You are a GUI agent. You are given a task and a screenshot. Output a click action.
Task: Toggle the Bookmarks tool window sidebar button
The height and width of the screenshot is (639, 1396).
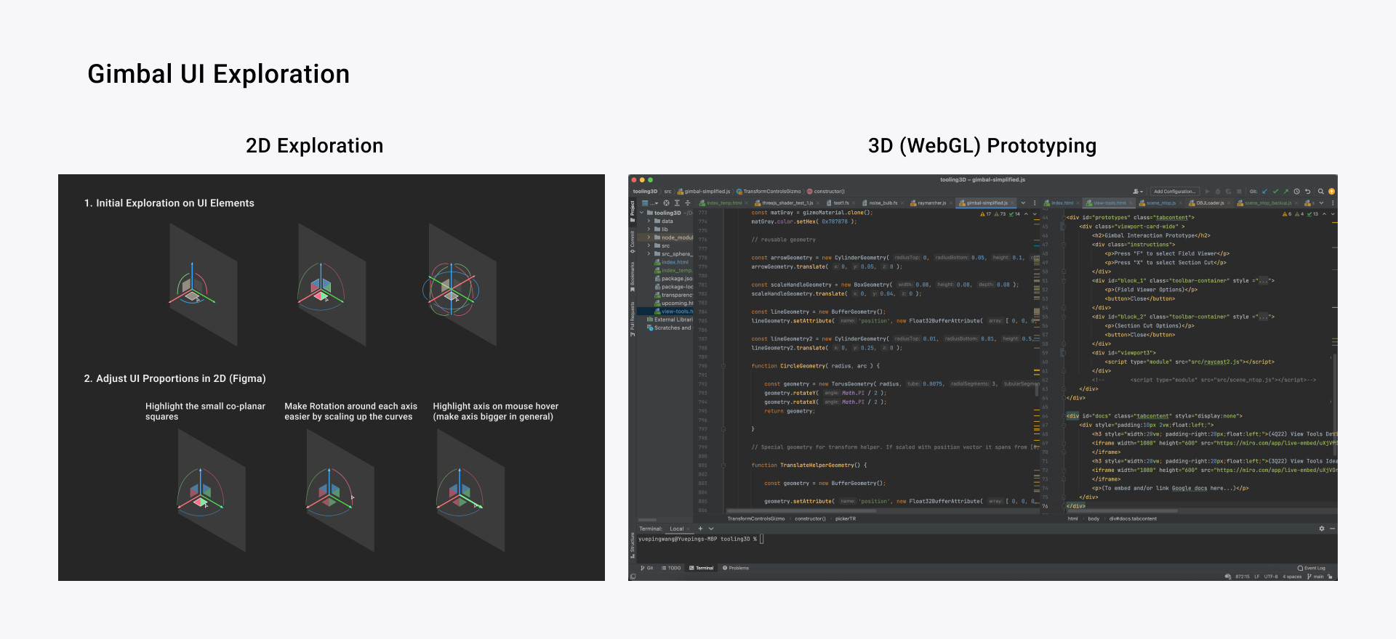[x=633, y=275]
